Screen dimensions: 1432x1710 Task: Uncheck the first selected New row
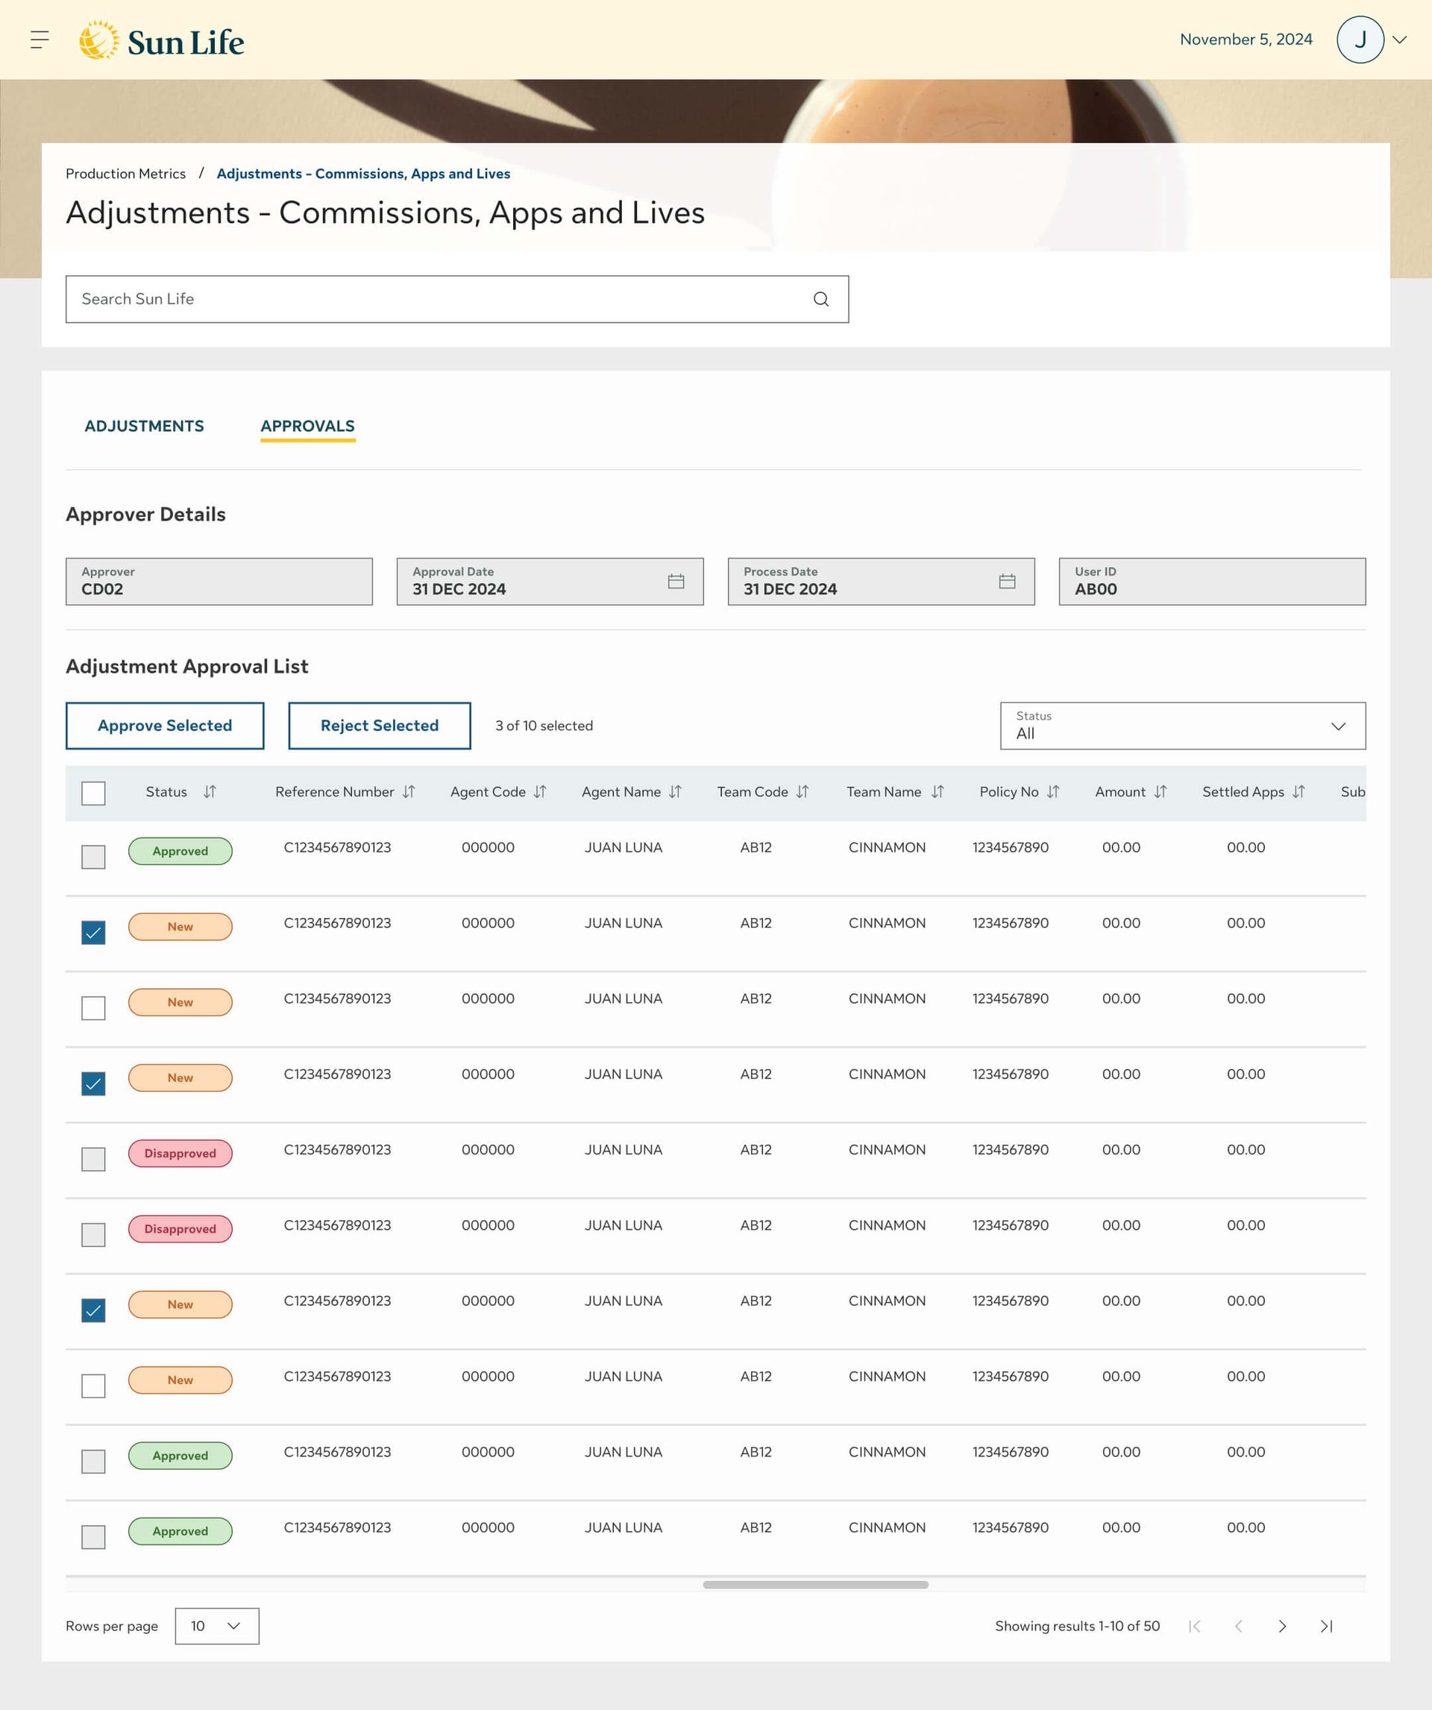coord(94,932)
